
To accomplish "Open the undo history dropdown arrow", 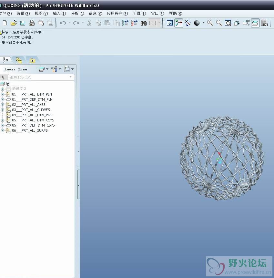I will 69,23.
